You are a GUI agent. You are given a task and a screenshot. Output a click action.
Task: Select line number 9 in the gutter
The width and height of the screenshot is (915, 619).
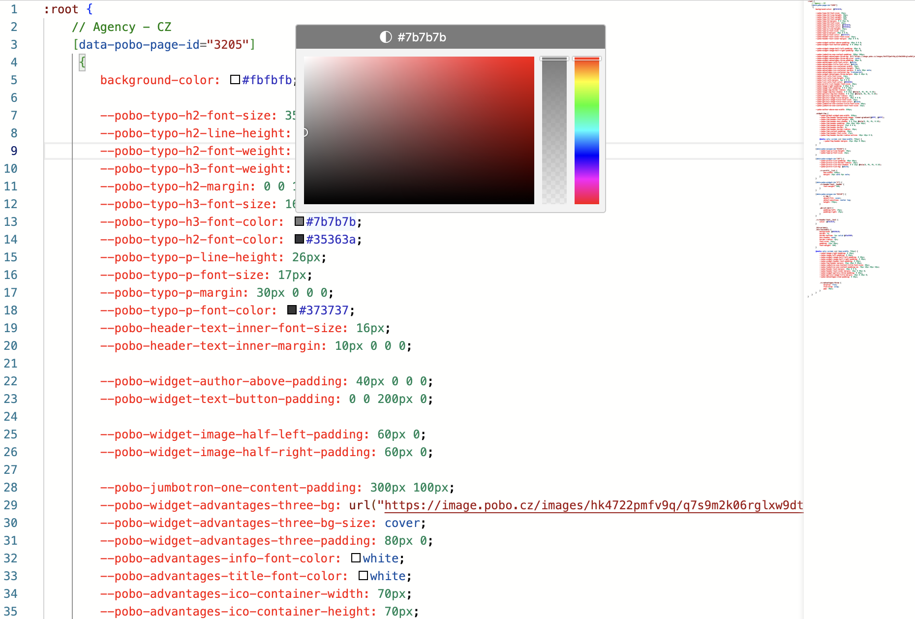point(14,151)
